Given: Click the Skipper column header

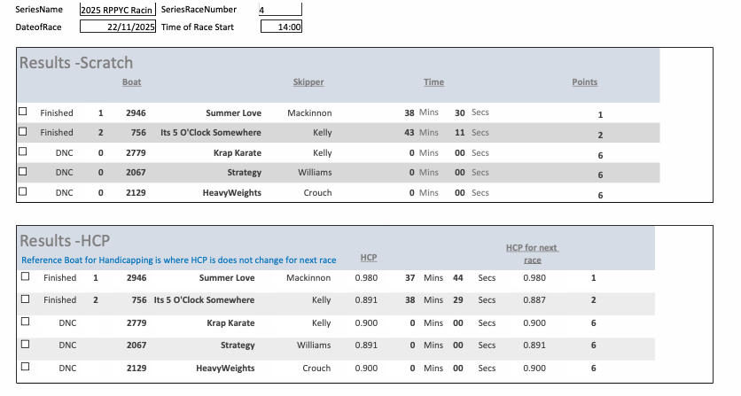Looking at the screenshot, I should [x=308, y=82].
